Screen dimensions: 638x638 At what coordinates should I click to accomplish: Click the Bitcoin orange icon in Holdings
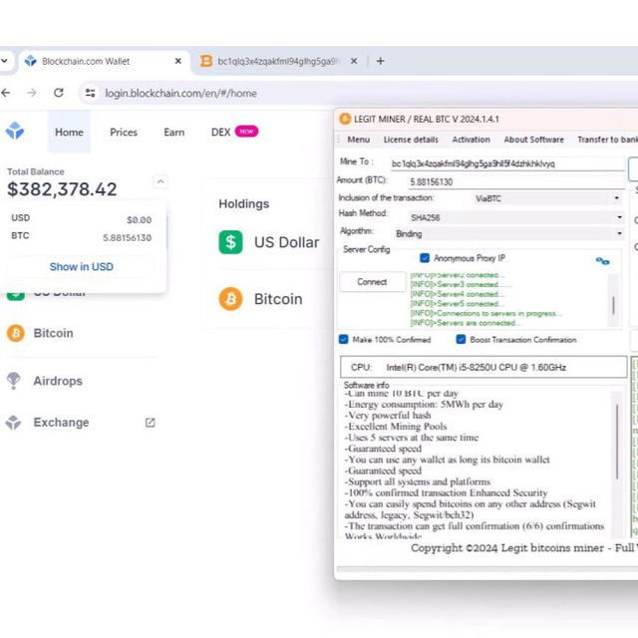click(x=230, y=299)
